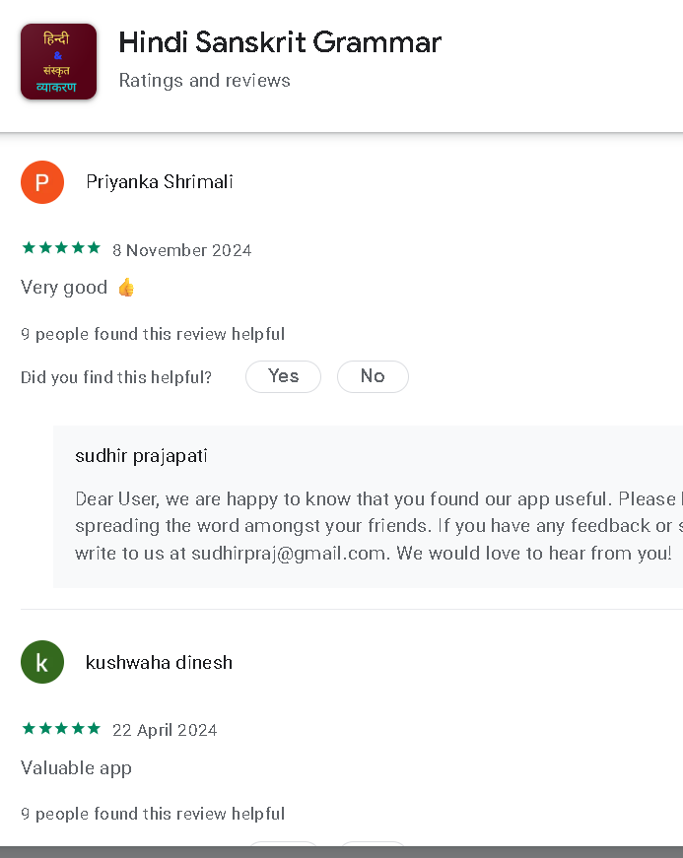Click the Did you find this helpful prompt
683x858 pixels.
click(x=116, y=377)
